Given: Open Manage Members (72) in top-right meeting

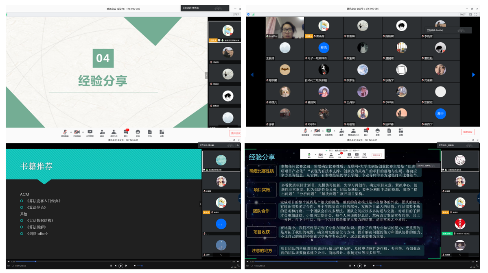Looking at the screenshot, I should (353, 132).
